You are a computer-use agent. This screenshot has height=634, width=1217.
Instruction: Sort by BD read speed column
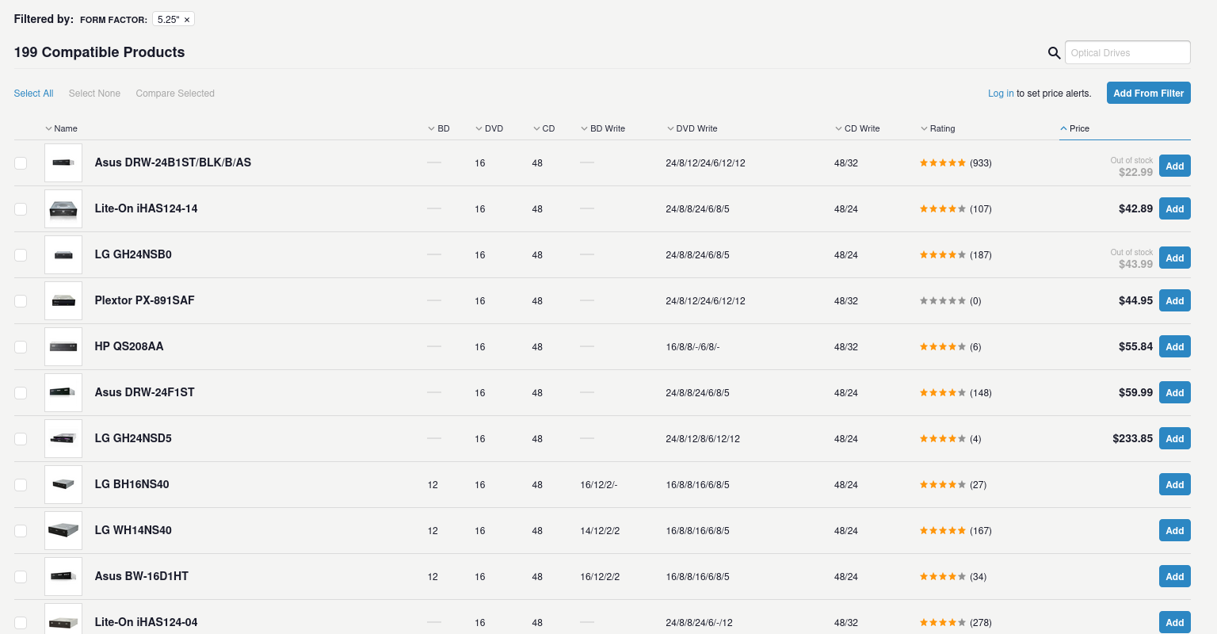(438, 128)
